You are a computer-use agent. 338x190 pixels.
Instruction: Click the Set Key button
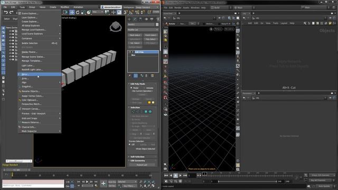coord(112,186)
